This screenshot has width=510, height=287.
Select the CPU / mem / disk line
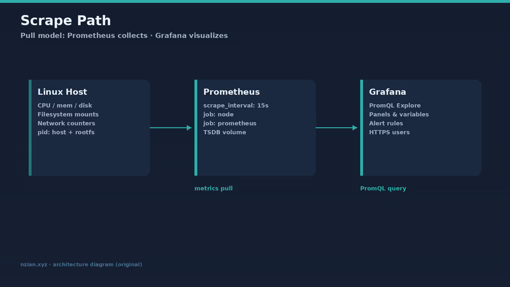(65, 106)
